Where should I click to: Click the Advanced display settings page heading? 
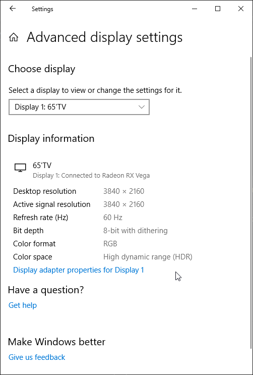tap(105, 37)
